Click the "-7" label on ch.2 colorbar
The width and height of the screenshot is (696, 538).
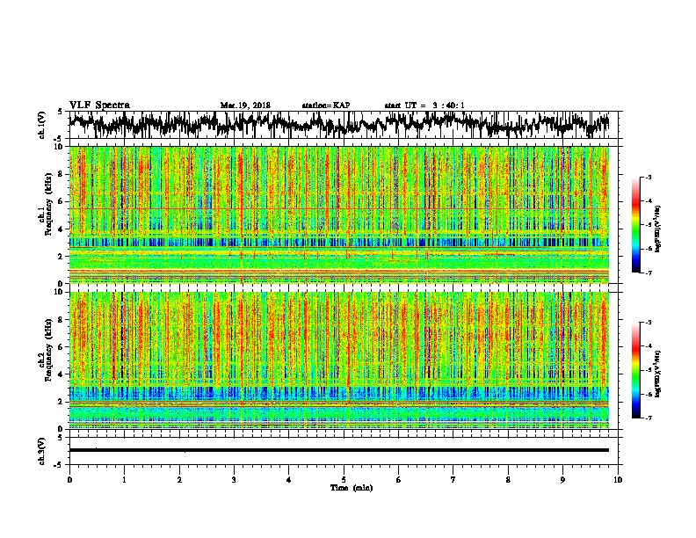(x=648, y=418)
